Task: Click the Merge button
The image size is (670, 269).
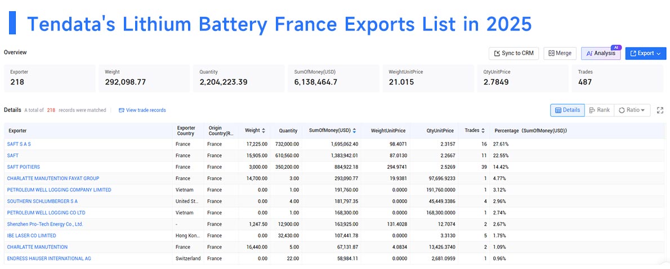Action: (560, 53)
